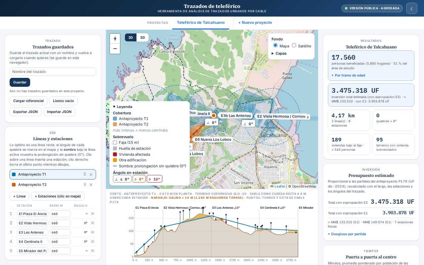The width and height of the screenshot is (424, 265).
Task: Click Anteproyecto T1 blue color swatch
Action: [x=14, y=174]
